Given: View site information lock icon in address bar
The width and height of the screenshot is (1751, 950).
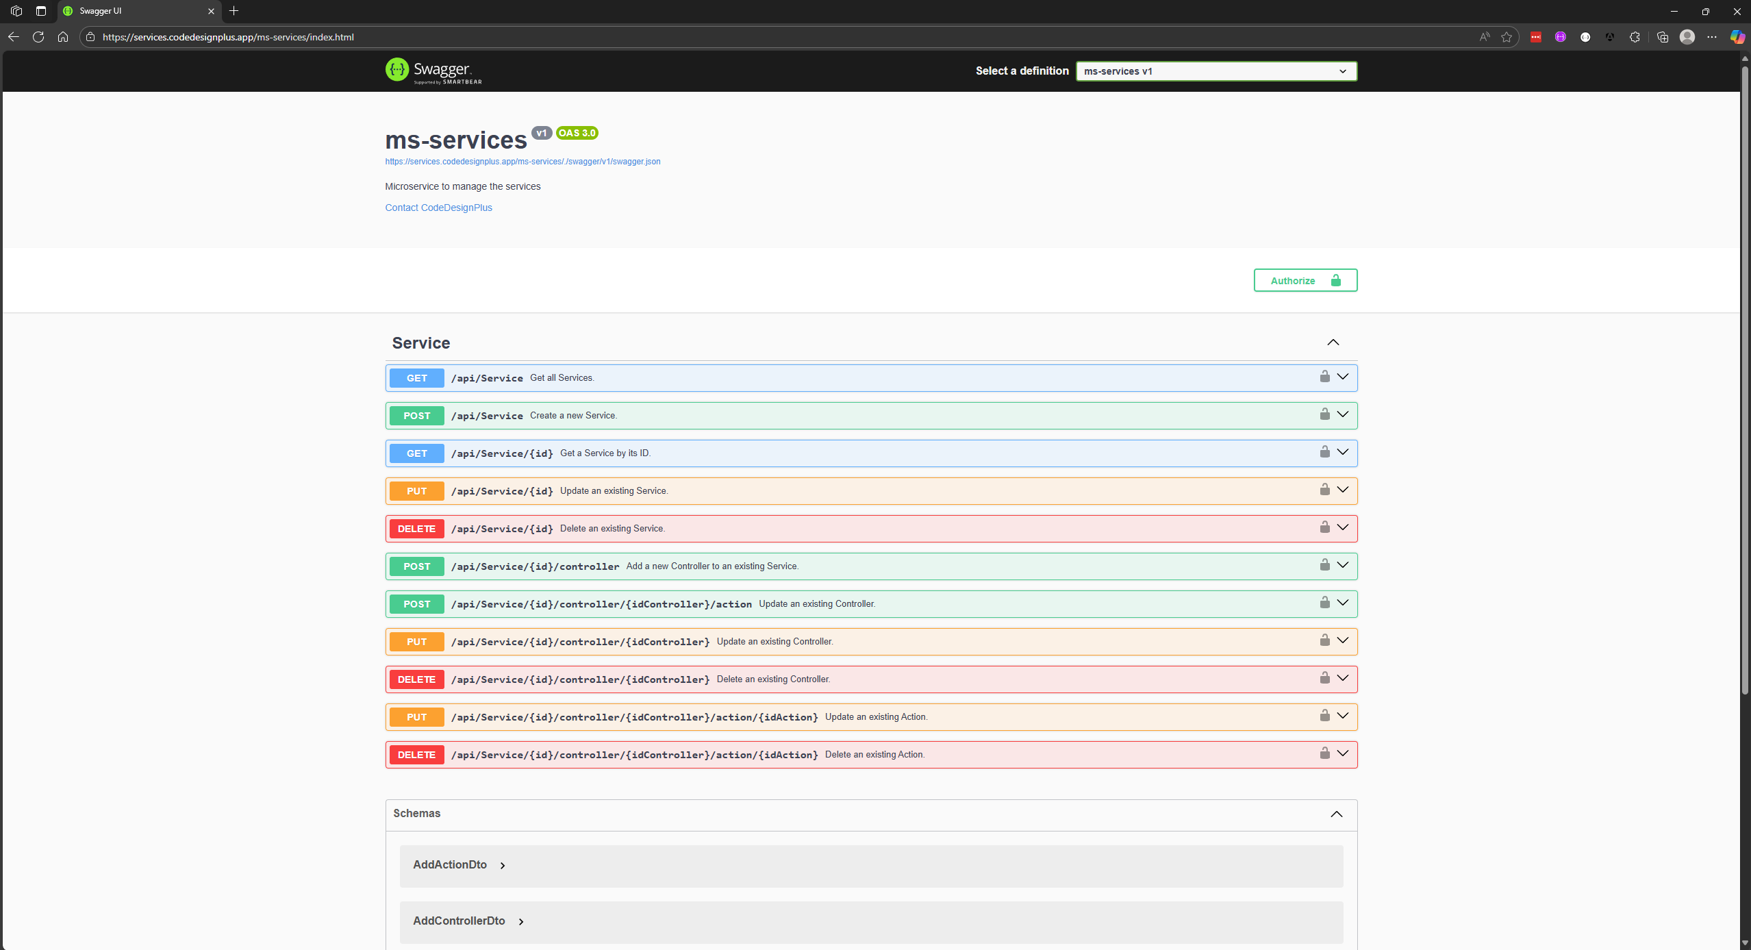Looking at the screenshot, I should pyautogui.click(x=90, y=37).
